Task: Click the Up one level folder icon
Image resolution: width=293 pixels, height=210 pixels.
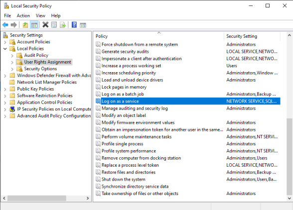Action: coord(25,25)
